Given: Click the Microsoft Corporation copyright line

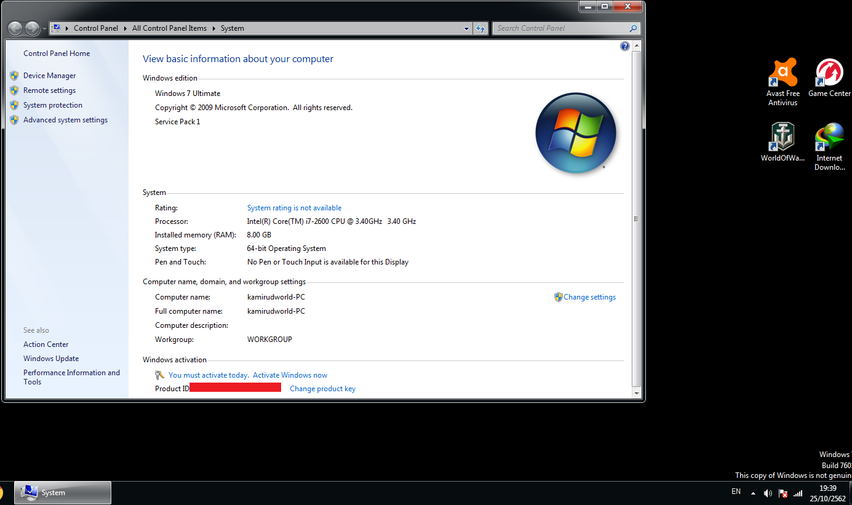Looking at the screenshot, I should point(253,108).
